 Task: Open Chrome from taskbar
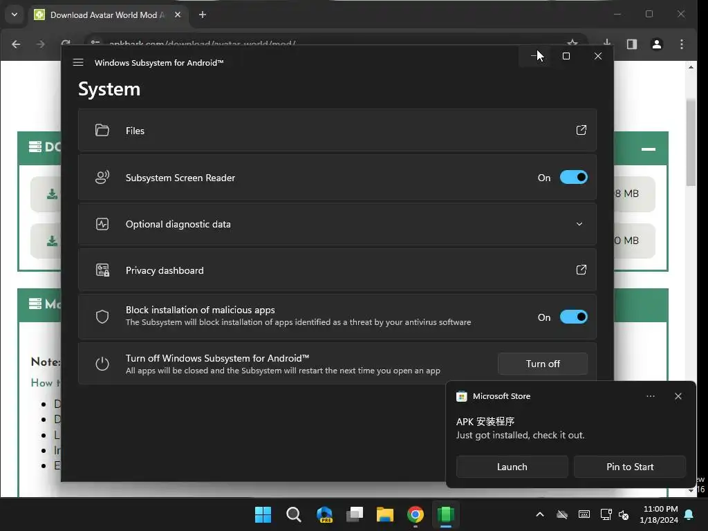[416, 514]
